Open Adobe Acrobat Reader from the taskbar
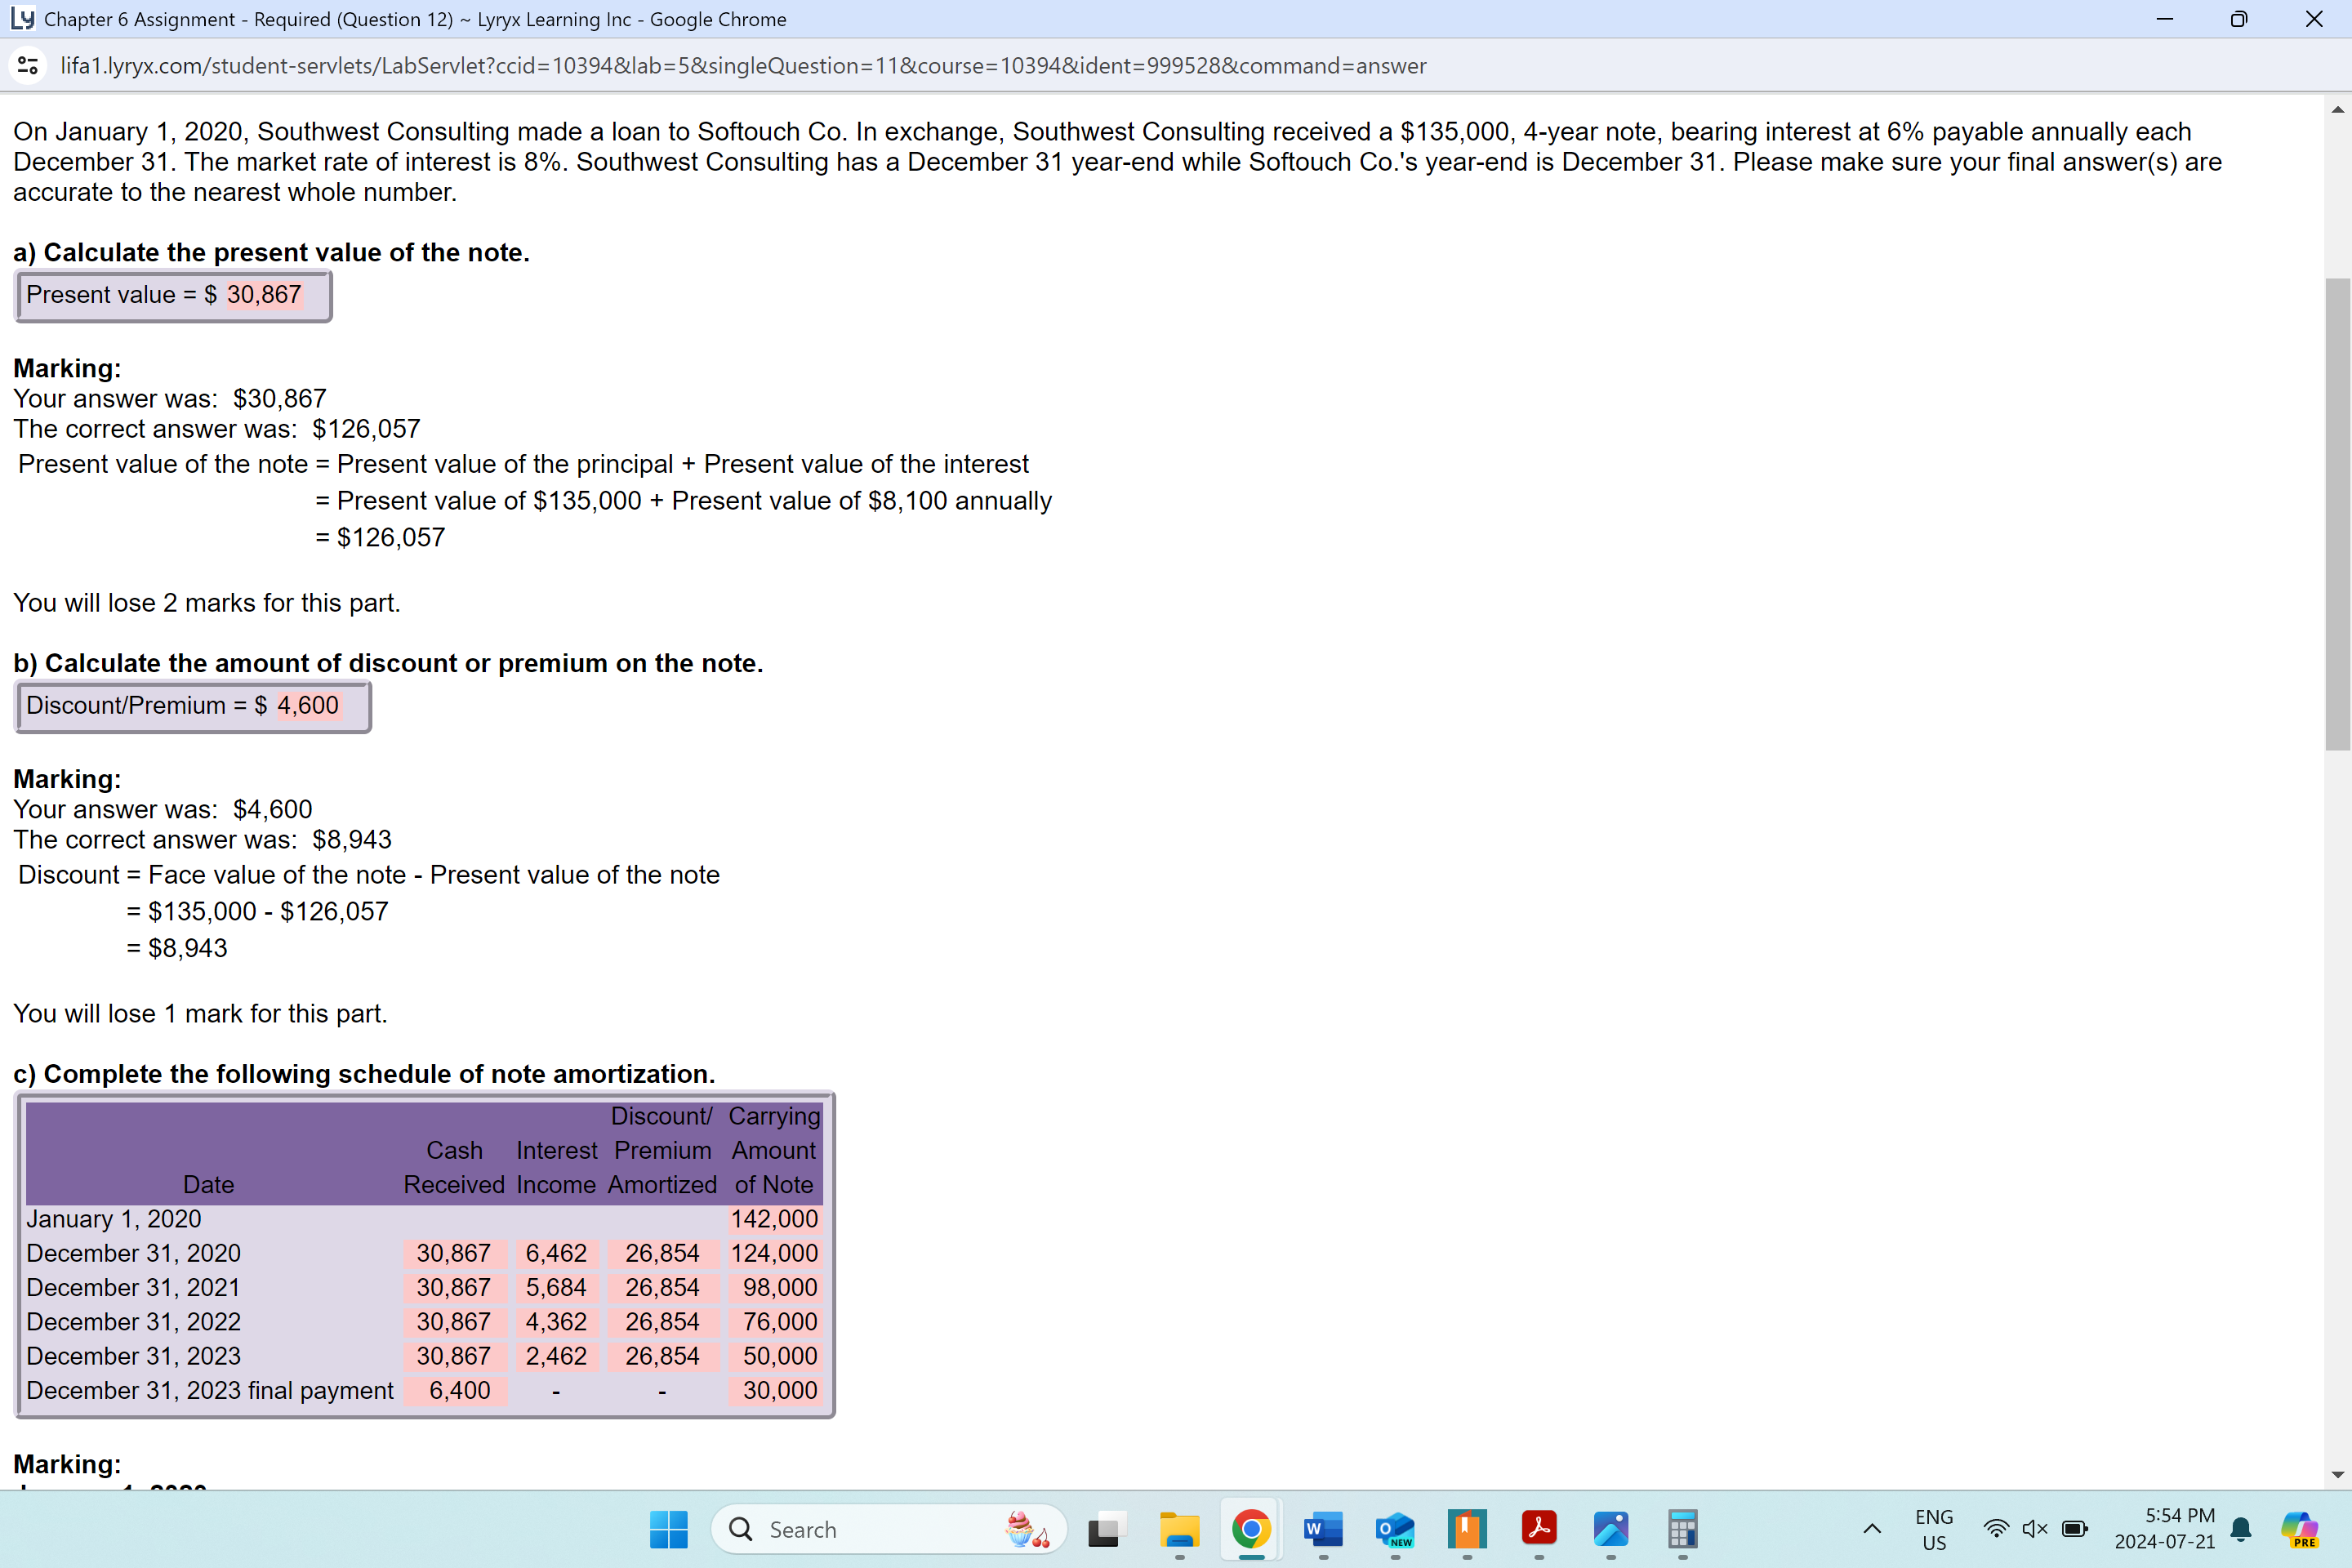This screenshot has width=2352, height=1568. click(x=1539, y=1530)
